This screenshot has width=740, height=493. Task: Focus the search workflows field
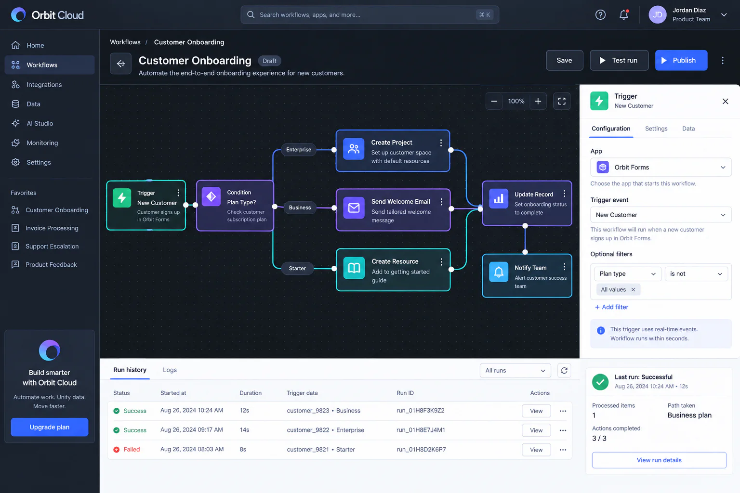pyautogui.click(x=370, y=14)
